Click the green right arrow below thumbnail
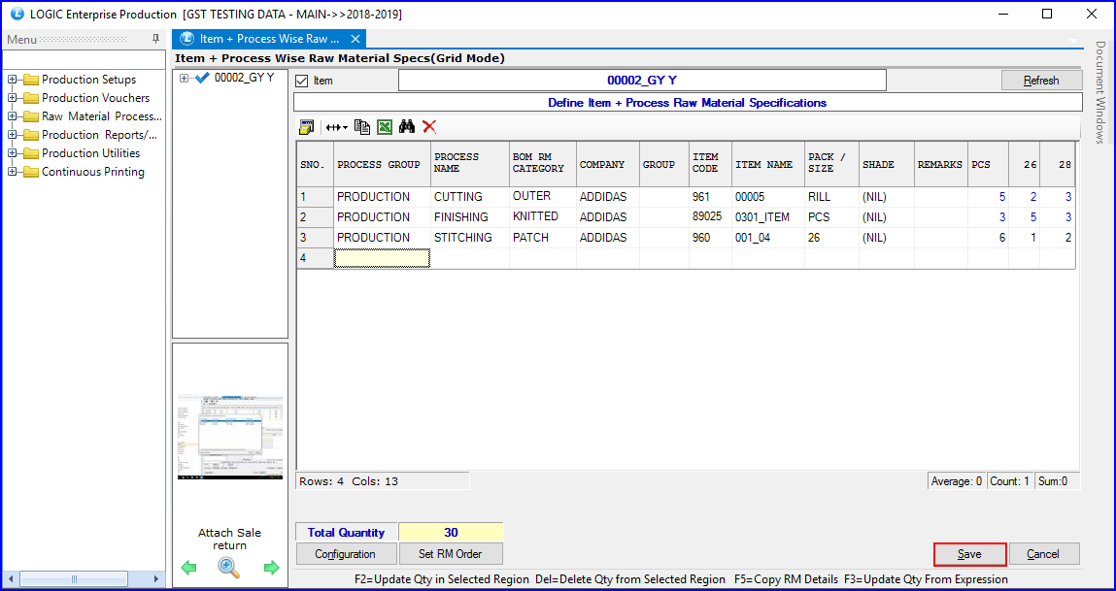The height and width of the screenshot is (591, 1116). pos(271,568)
